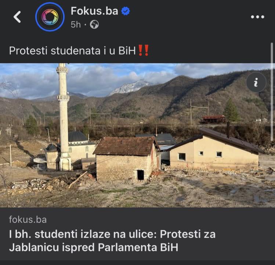Click the vertical scrollbar at right edge
275x265 pixels.
click(272, 92)
